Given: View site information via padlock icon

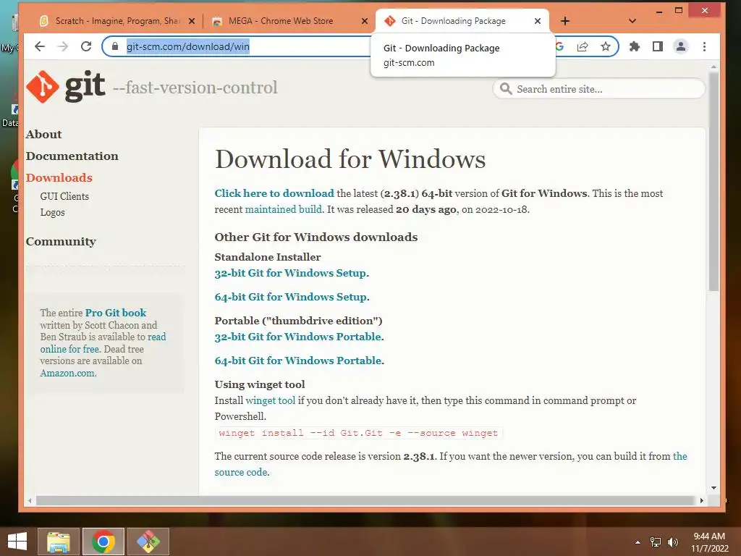Looking at the screenshot, I should [x=115, y=46].
